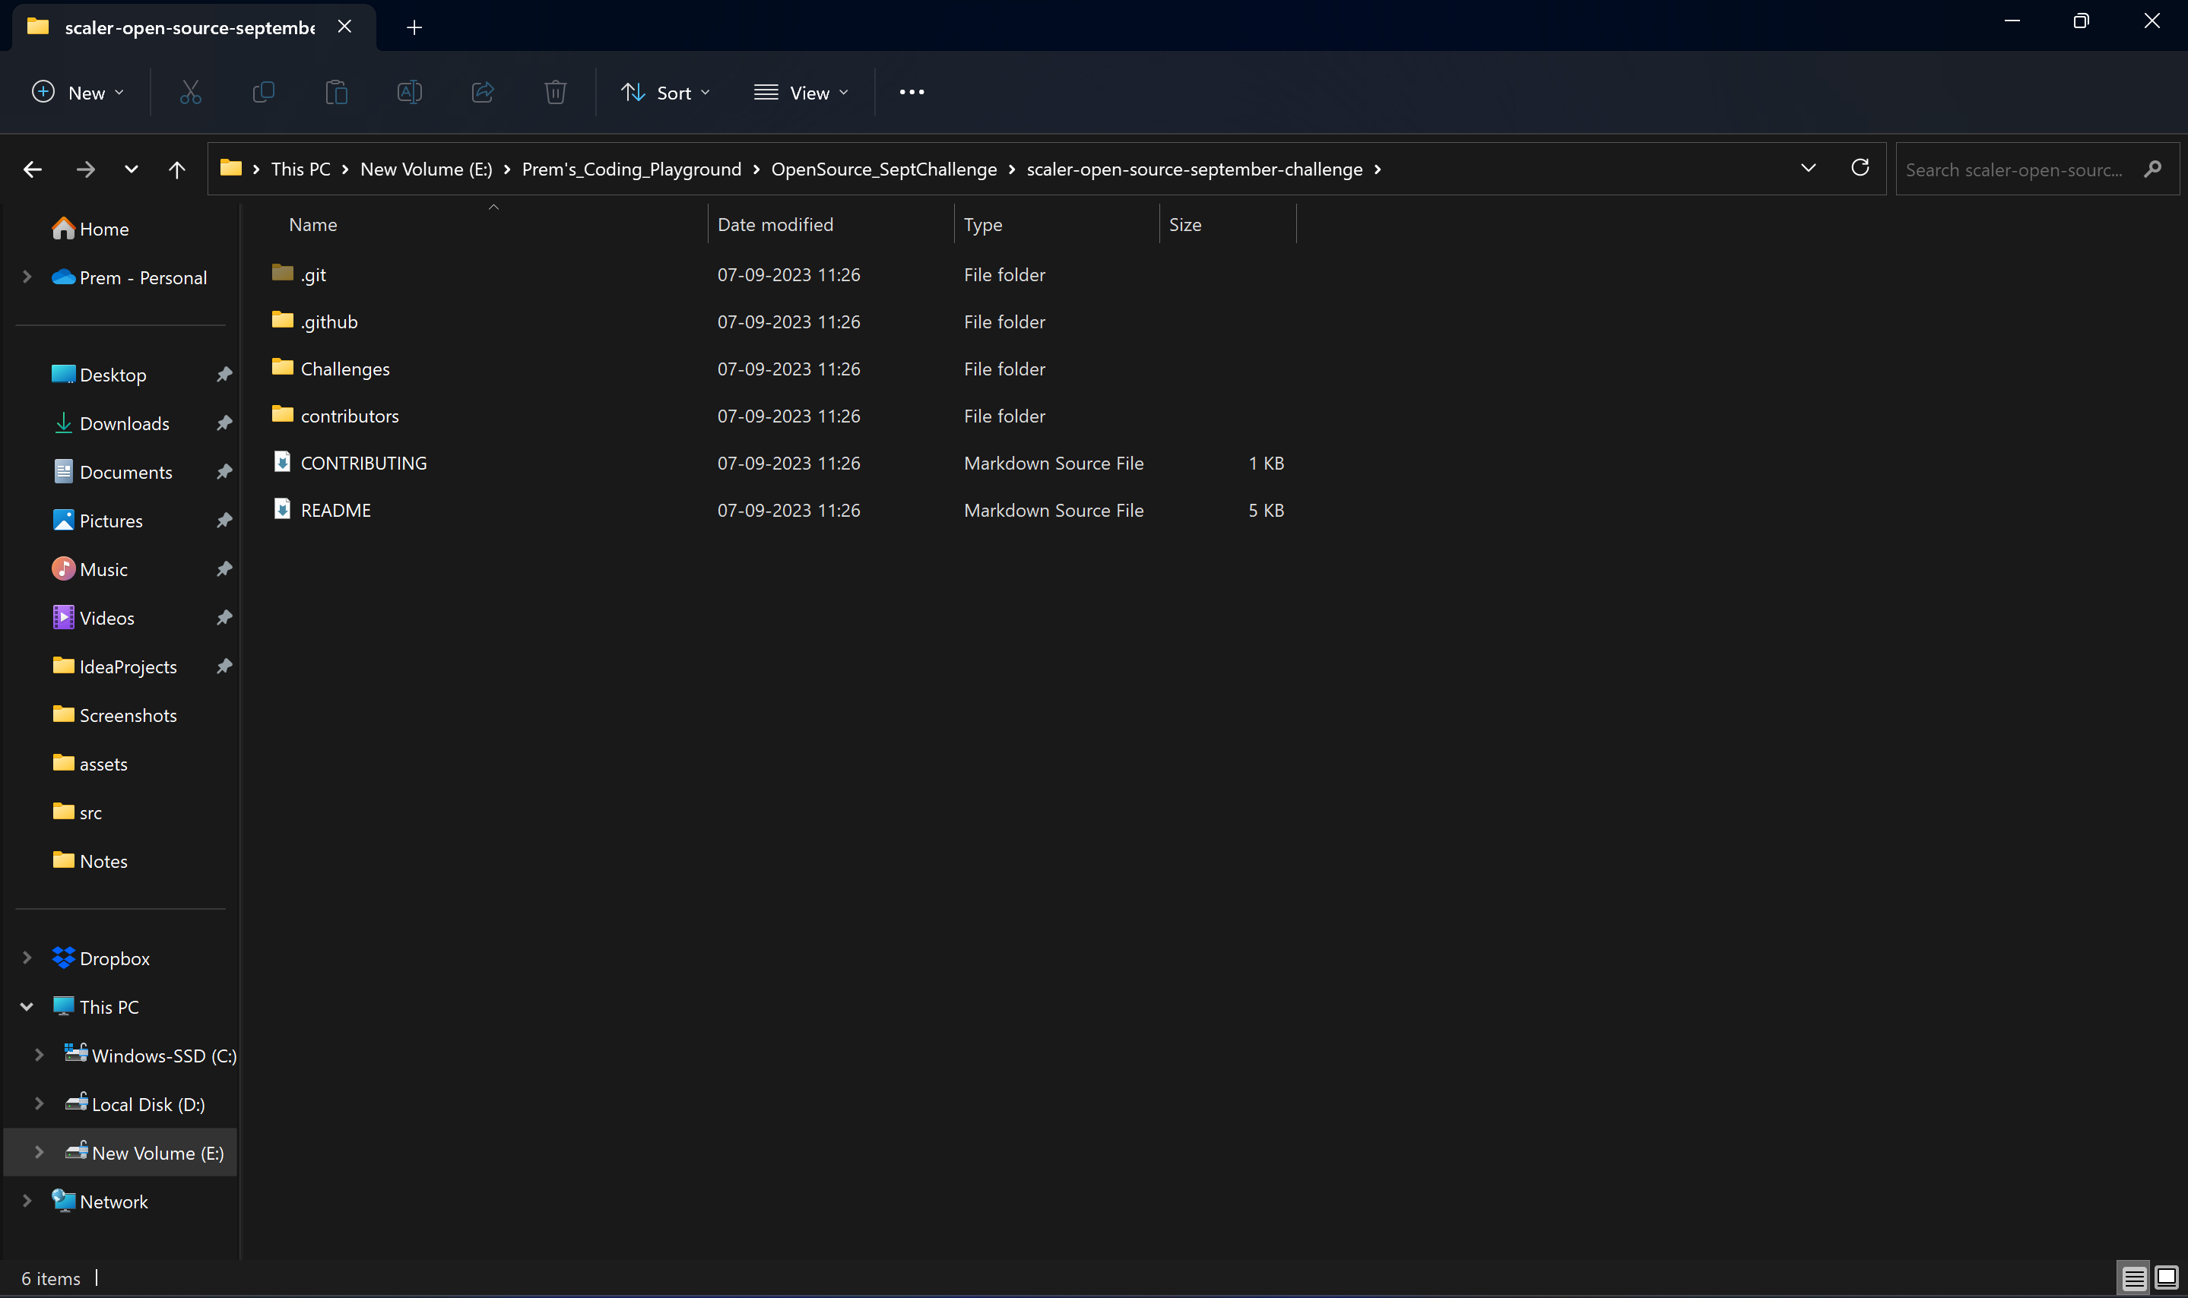Click the Share icon in toolbar
Image resolution: width=2188 pixels, height=1298 pixels.
click(483, 92)
